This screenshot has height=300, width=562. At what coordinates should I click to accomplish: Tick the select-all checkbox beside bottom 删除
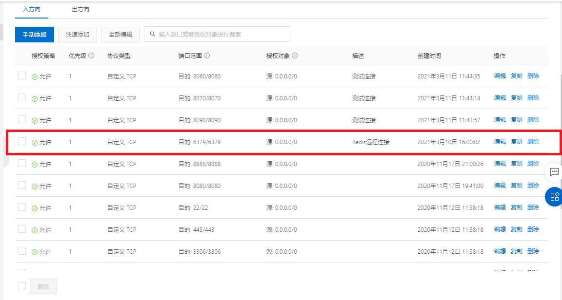point(22,286)
